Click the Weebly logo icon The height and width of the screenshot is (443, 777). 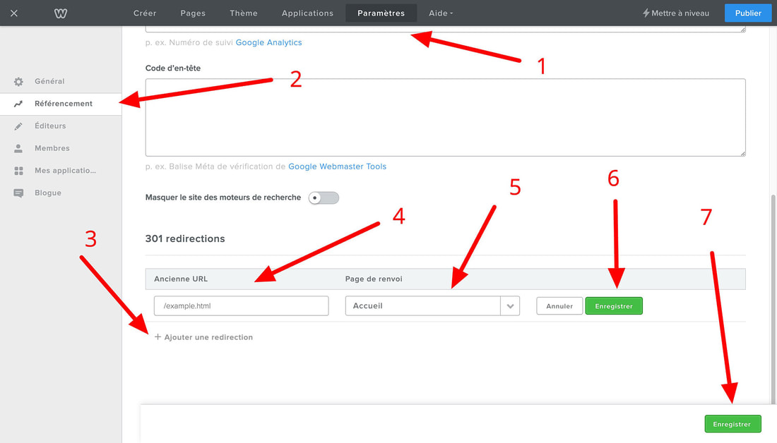[61, 13]
